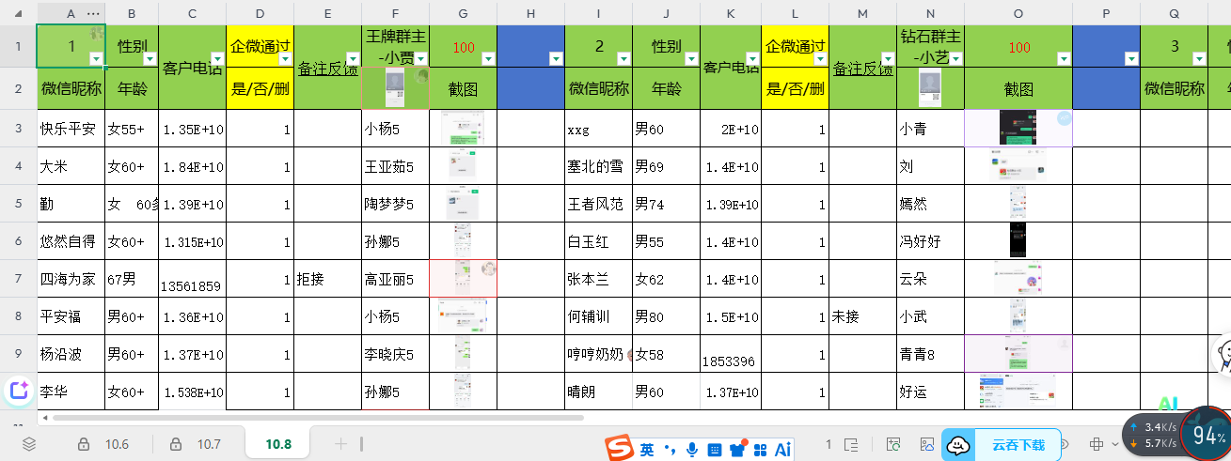The height and width of the screenshot is (461, 1231).
Task: Click the Sogou input method S logo
Action: click(x=617, y=447)
